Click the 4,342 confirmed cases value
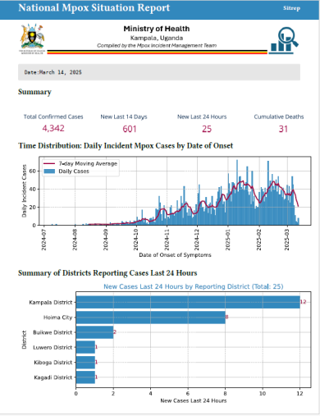The image size is (320, 416). [x=53, y=128]
